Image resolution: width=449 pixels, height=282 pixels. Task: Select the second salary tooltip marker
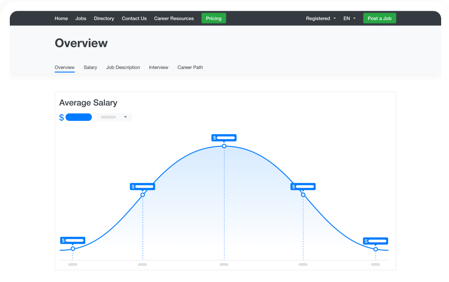[142, 187]
